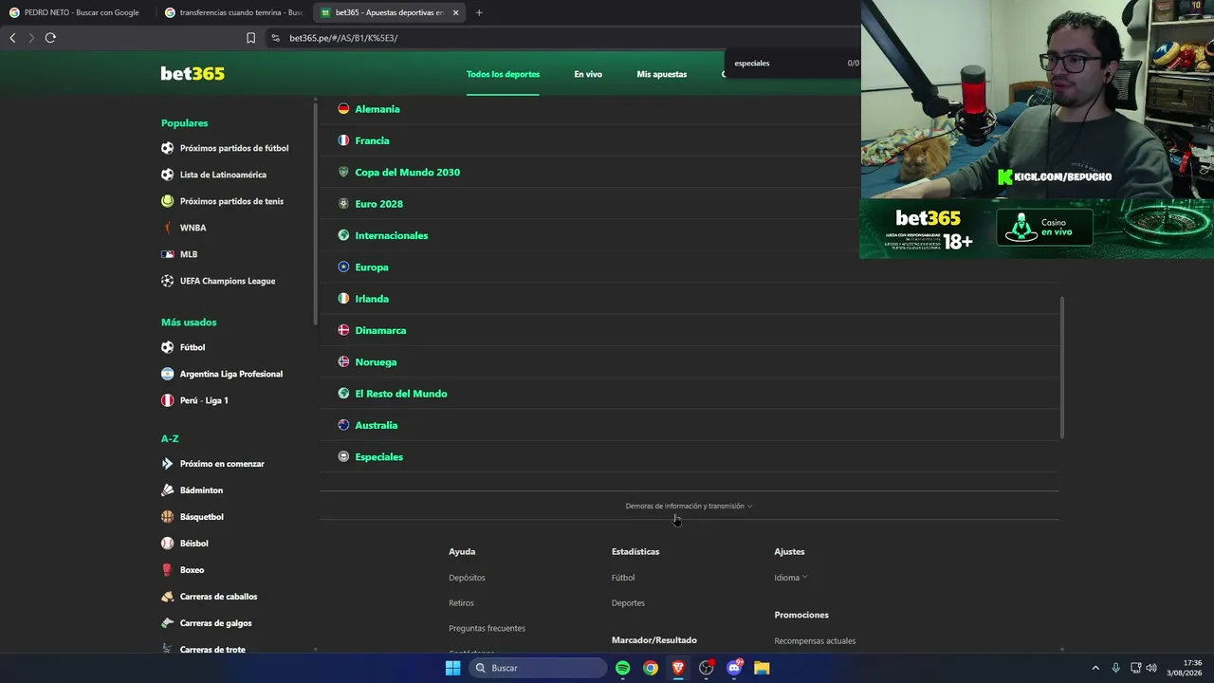Click the Internacionales globe icon

pyautogui.click(x=343, y=235)
